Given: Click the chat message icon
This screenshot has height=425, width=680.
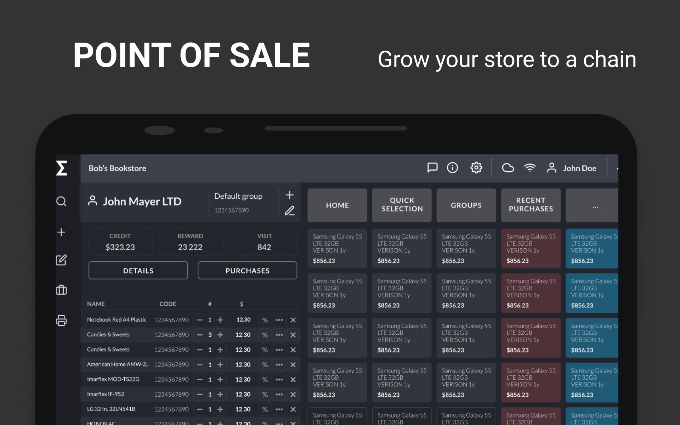Looking at the screenshot, I should pos(432,168).
